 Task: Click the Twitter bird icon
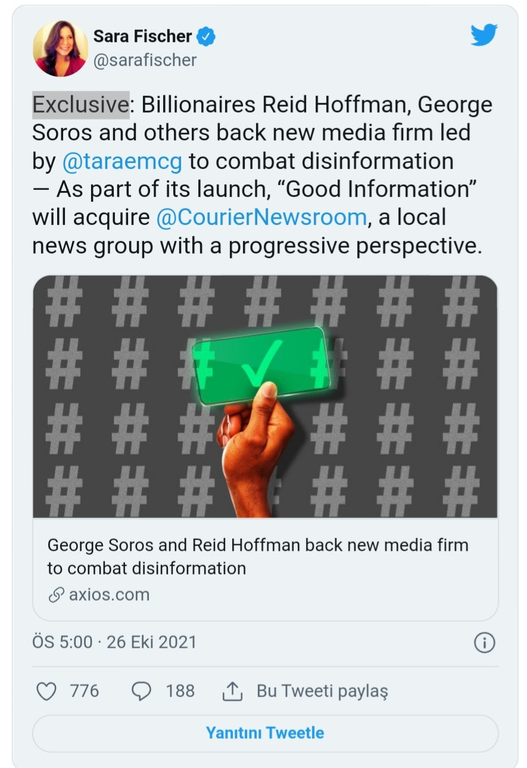[x=484, y=36]
